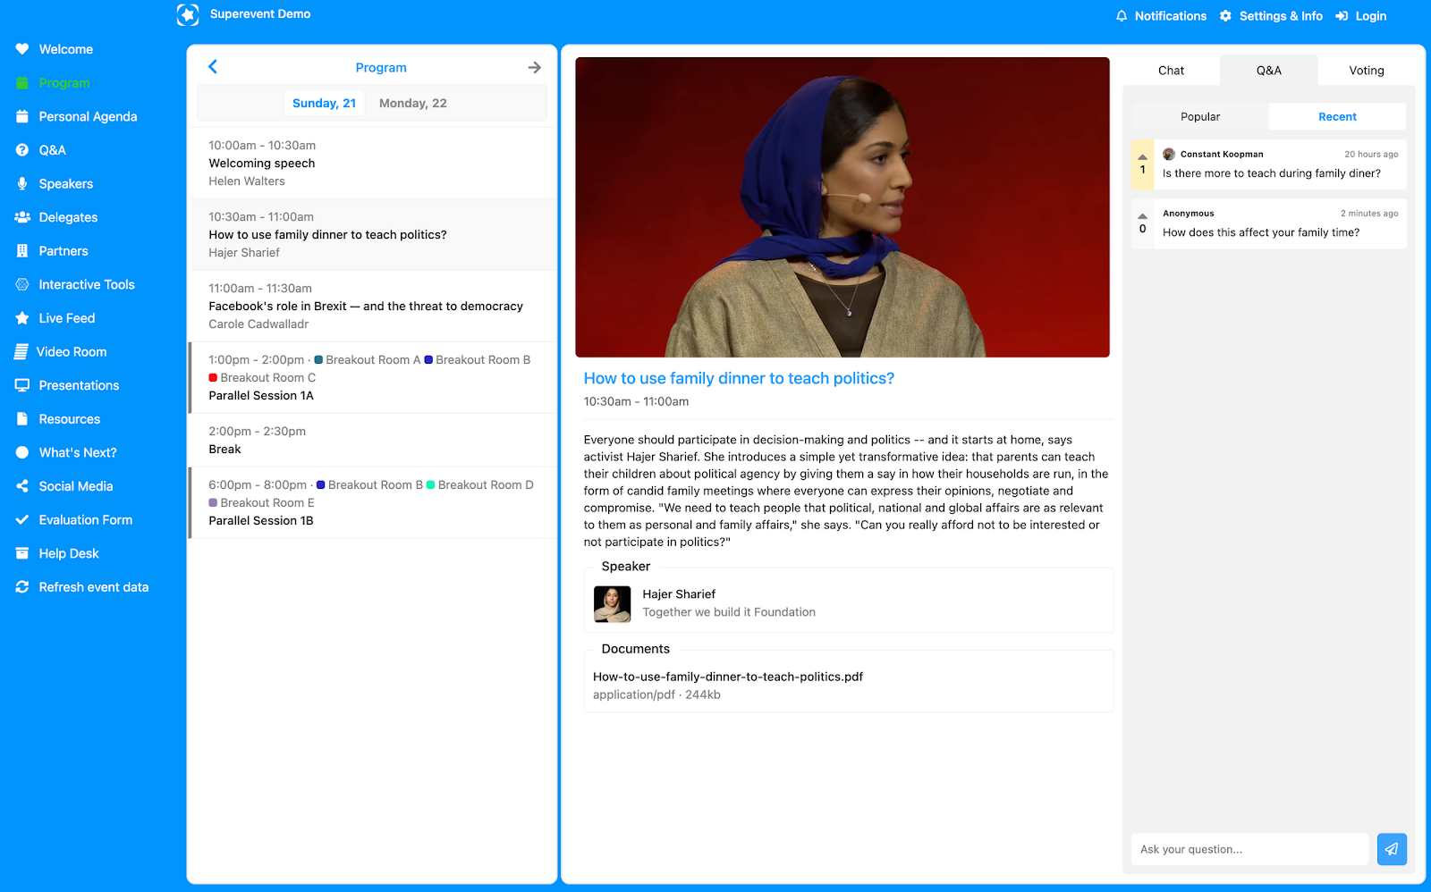Open Parallel Session 1B

coord(372,503)
